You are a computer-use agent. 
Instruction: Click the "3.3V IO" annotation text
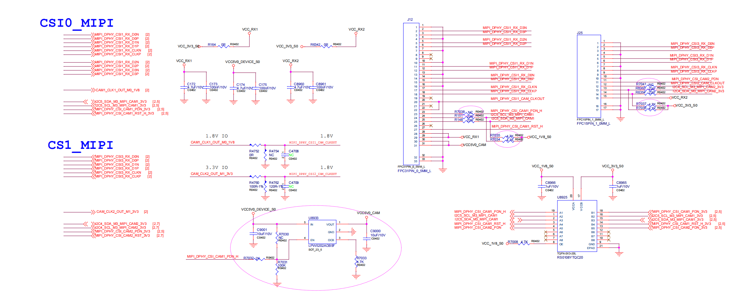(216, 168)
